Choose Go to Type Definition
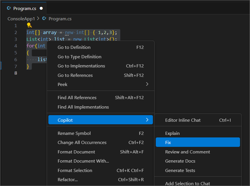 point(101,57)
